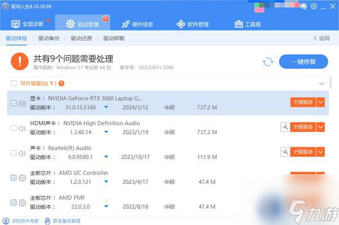Image resolution: width=339 pixels, height=225 pixels.
Task: Click the large orange alert icon
Action: [x=20, y=61]
